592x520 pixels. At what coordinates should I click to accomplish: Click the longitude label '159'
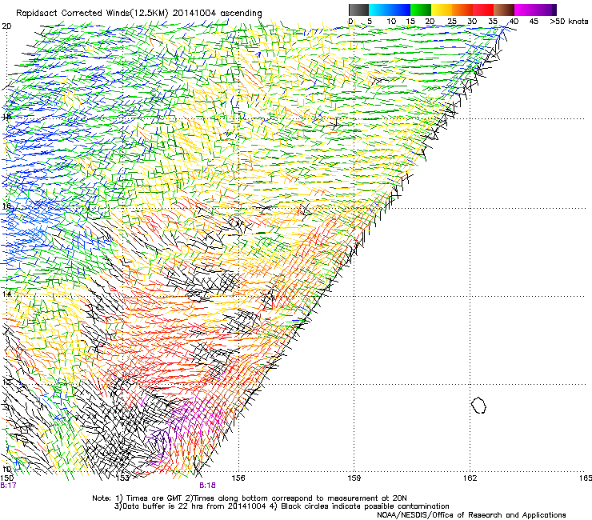click(x=354, y=478)
